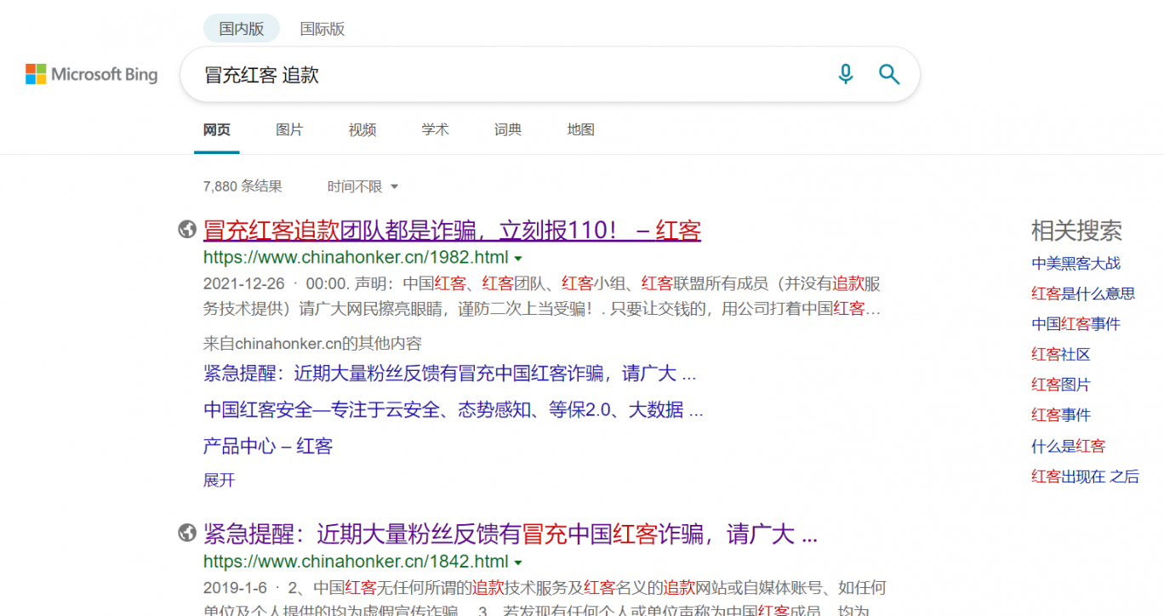This screenshot has height=616, width=1164.
Task: Click related search 红客社区
Action: tap(1061, 355)
